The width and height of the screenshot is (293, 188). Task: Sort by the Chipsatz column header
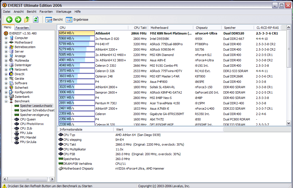(x=207, y=28)
